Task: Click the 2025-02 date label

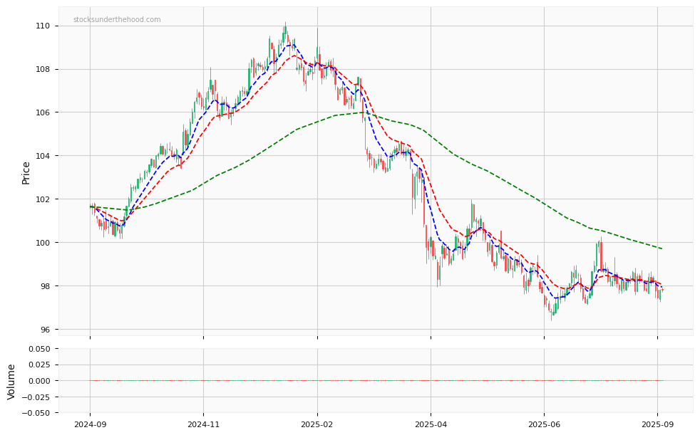Action: coord(317,424)
